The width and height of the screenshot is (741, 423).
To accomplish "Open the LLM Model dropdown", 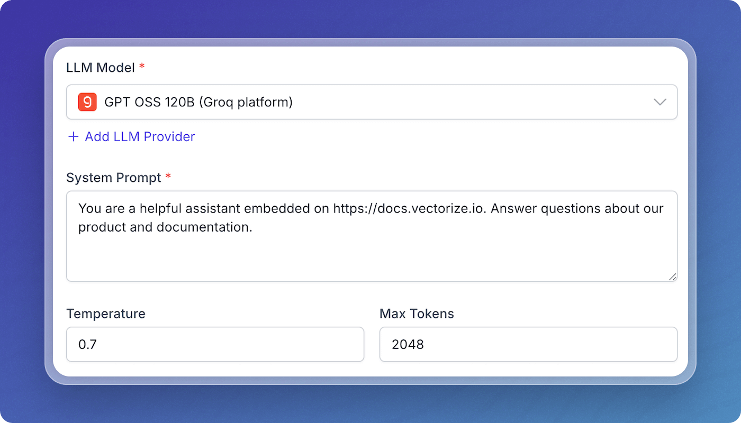I will pyautogui.click(x=370, y=102).
